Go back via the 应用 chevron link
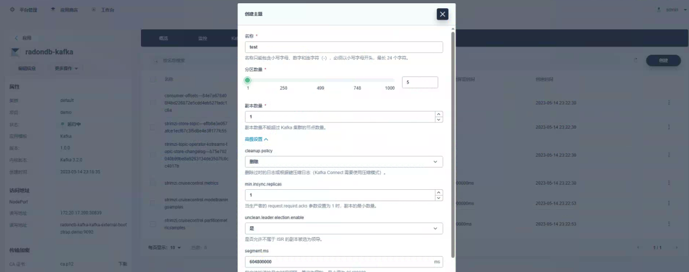This screenshot has width=689, height=272. click(23, 38)
